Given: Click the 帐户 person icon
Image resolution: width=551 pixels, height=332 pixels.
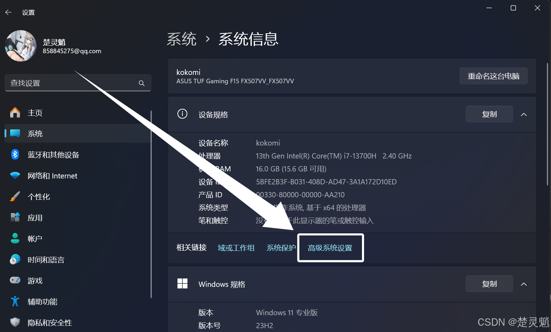Looking at the screenshot, I should 15,238.
